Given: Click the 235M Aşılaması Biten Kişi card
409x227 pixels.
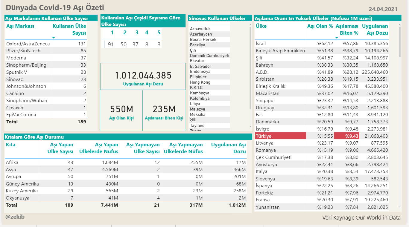Looking at the screenshot, I should pyautogui.click(x=164, y=111).
